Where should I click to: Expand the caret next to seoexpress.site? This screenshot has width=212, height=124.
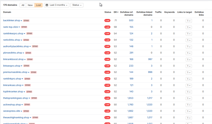click(x=21, y=111)
